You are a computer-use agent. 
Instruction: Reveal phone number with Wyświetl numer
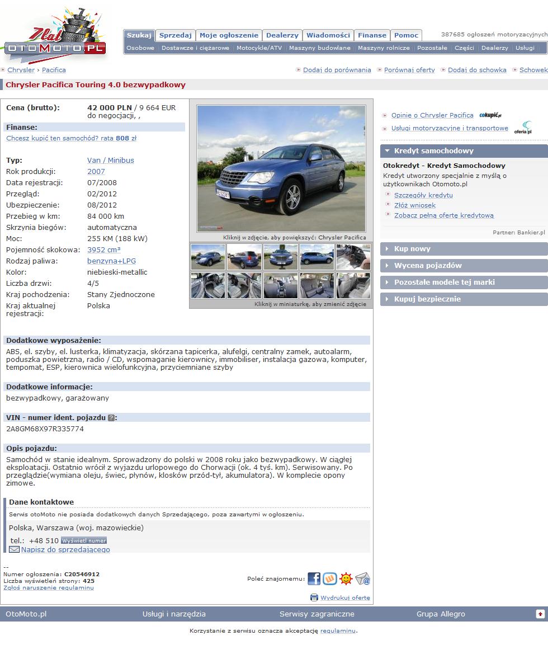[84, 540]
